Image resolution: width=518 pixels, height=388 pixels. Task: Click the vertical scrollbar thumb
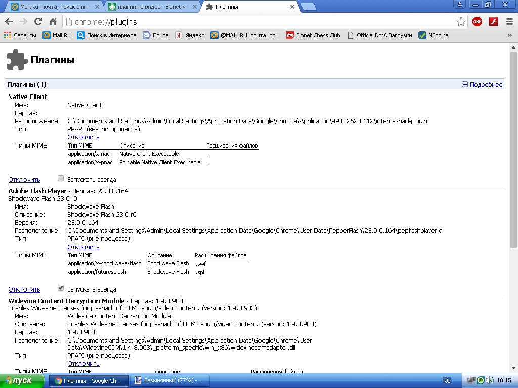tap(513, 150)
